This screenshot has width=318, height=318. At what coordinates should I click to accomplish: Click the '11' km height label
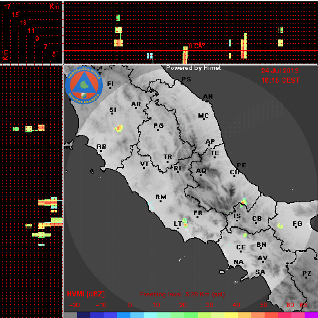coord(31,31)
